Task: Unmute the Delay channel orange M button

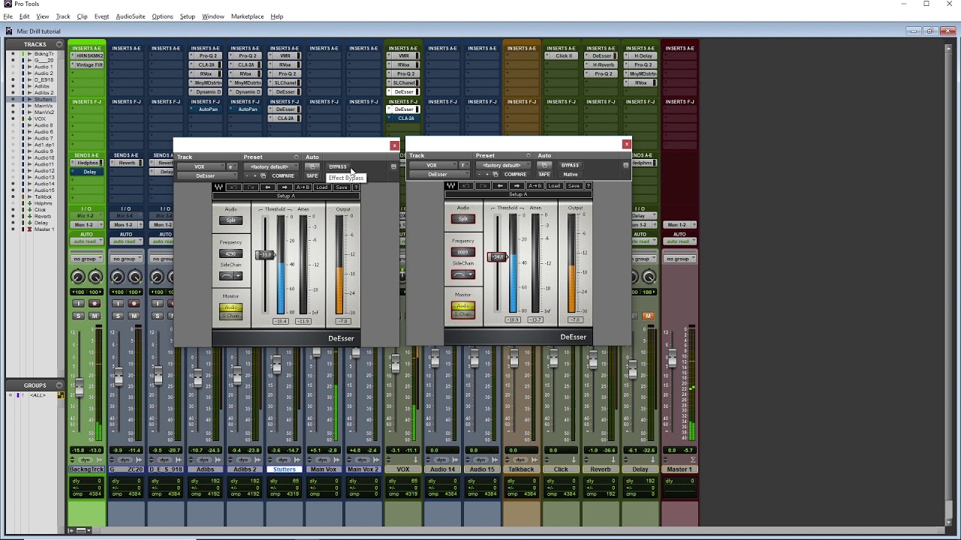Action: point(648,316)
